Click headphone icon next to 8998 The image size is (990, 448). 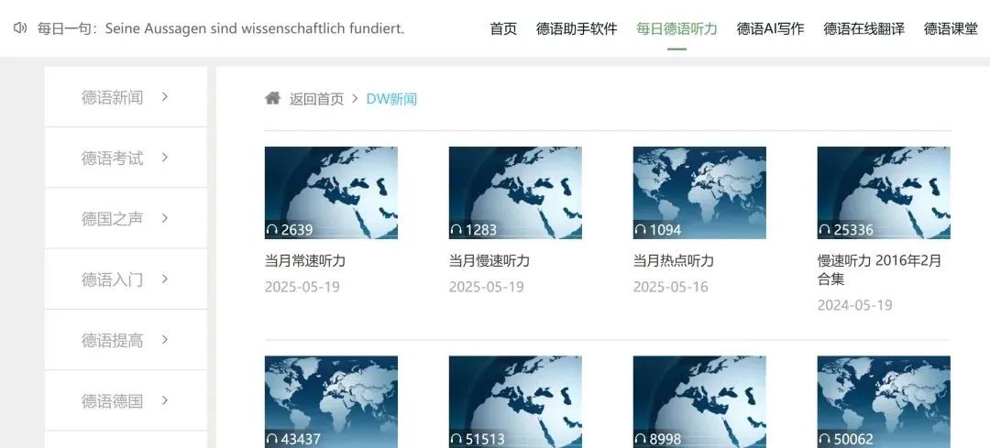coord(641,439)
